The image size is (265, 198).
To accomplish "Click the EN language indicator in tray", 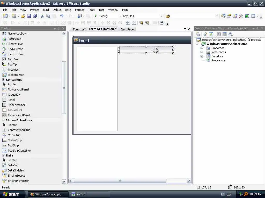I will coord(223,194).
